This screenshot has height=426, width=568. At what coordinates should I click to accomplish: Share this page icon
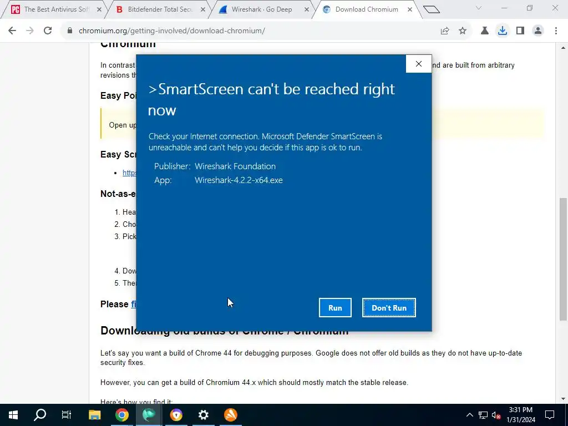pos(445,31)
